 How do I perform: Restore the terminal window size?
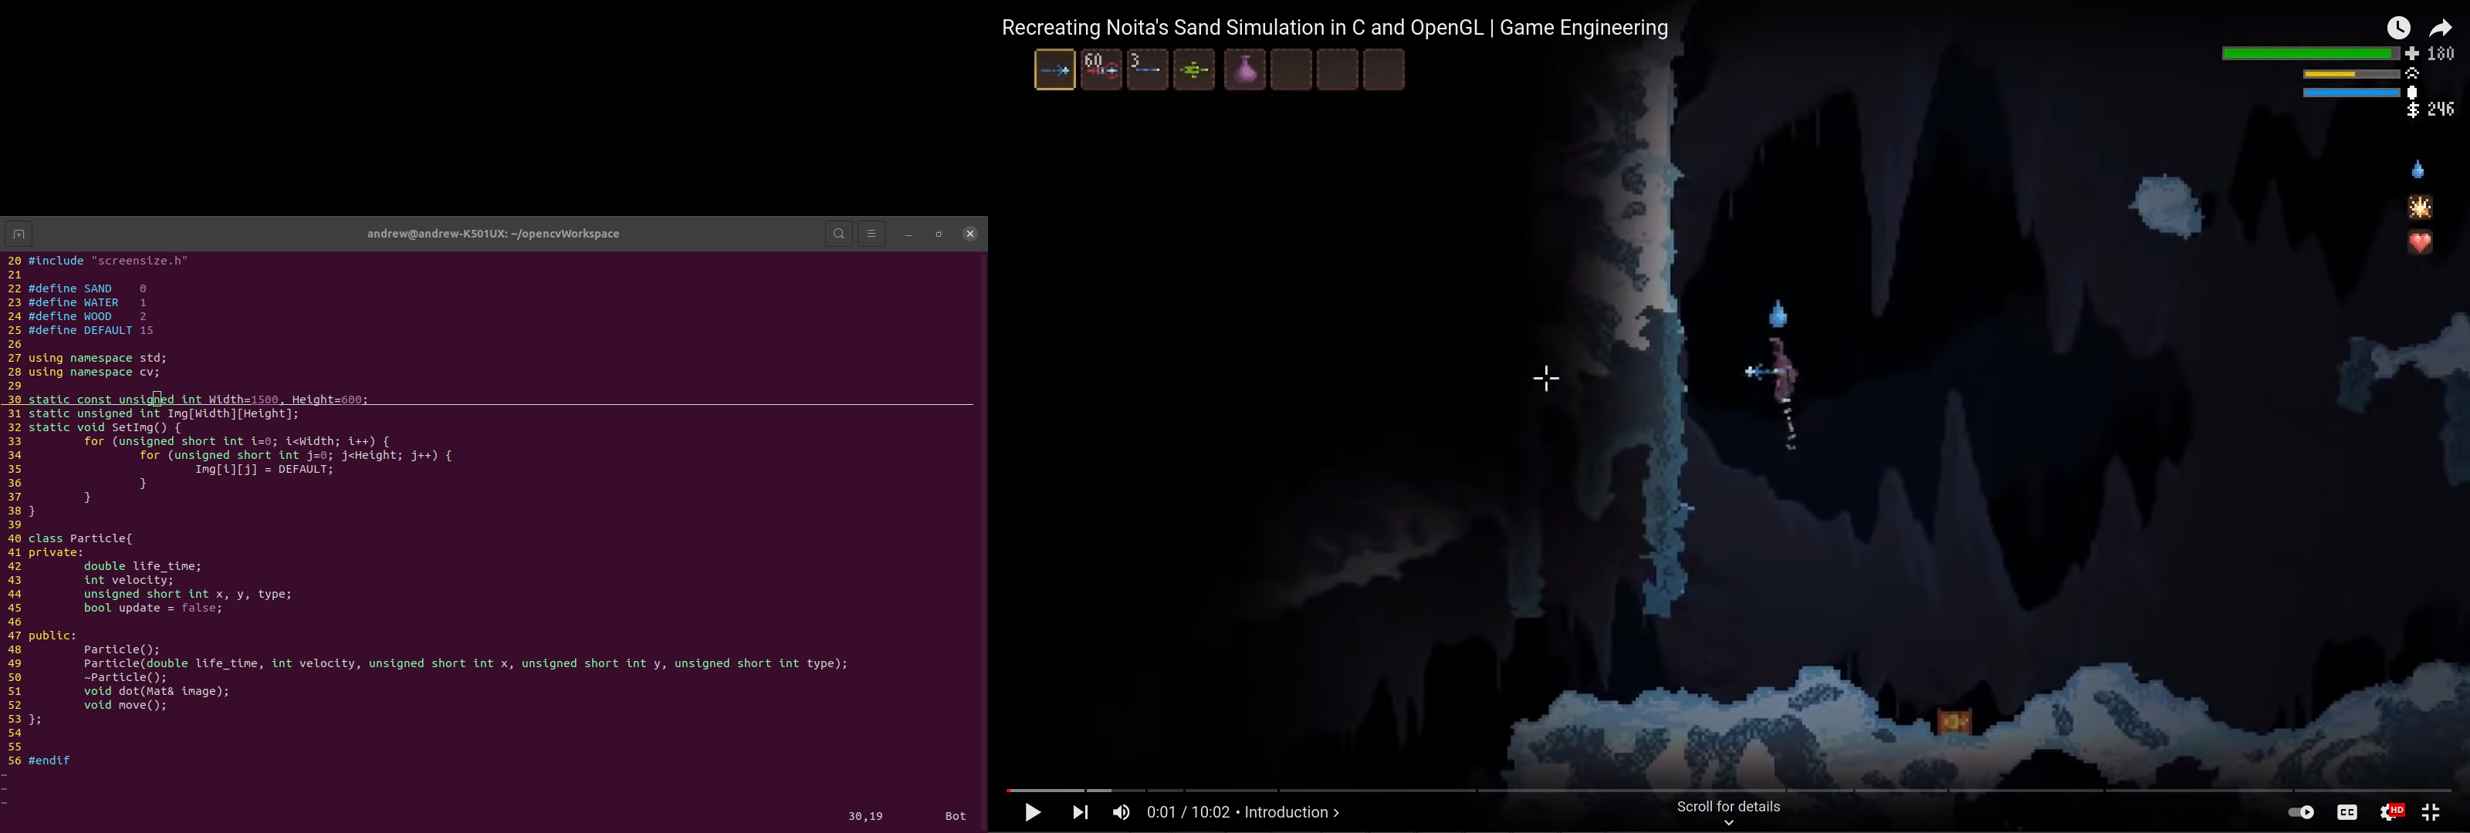[x=939, y=234]
